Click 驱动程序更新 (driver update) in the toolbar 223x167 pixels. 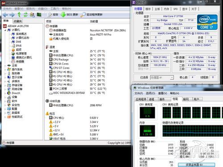pyautogui.click(x=91, y=15)
